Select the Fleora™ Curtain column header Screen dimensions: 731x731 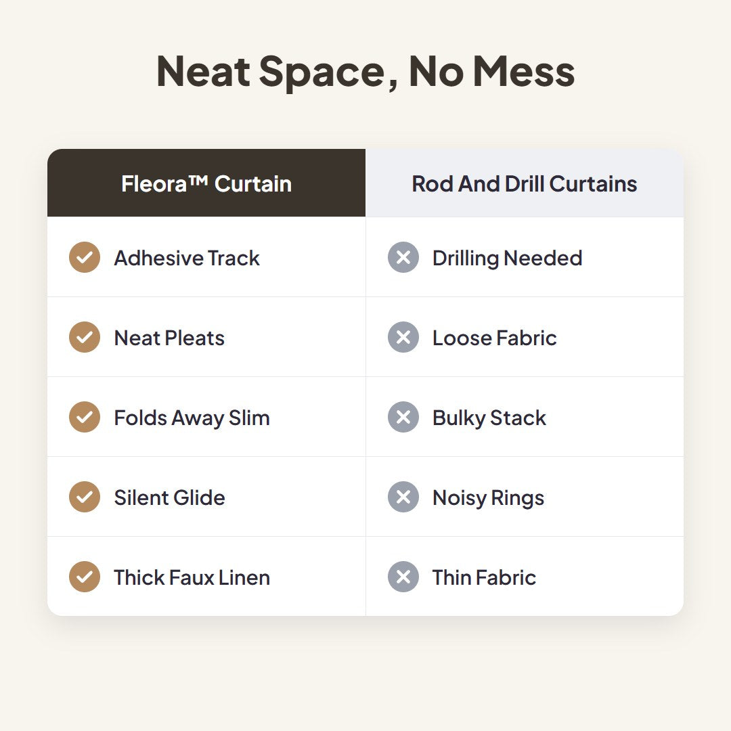tap(206, 183)
